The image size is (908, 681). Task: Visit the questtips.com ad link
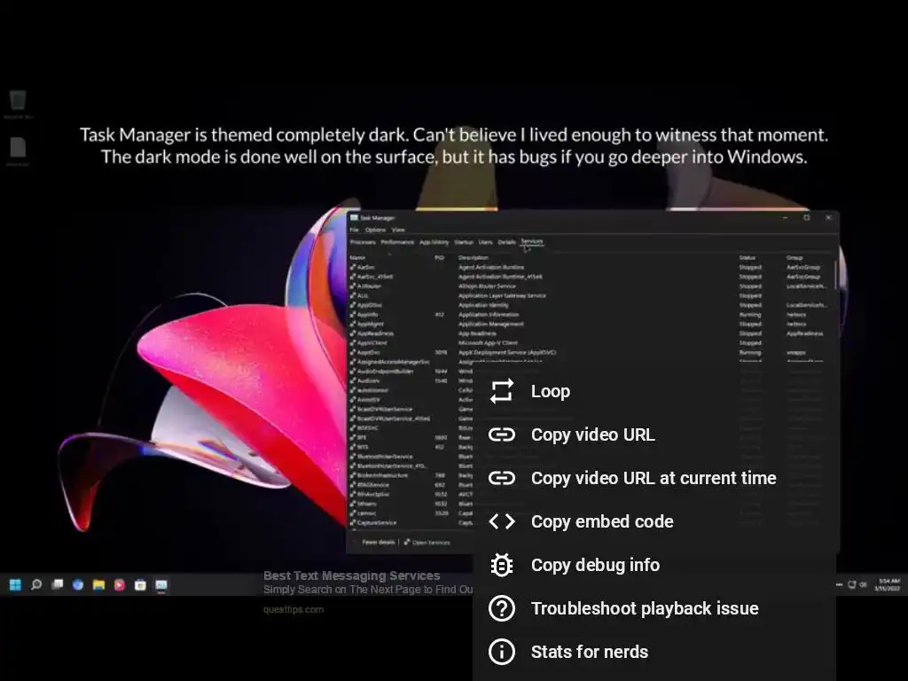[294, 609]
